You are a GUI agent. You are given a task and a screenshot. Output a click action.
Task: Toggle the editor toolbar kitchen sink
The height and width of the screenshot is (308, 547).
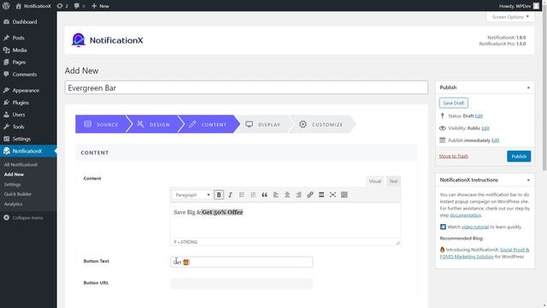click(x=344, y=195)
